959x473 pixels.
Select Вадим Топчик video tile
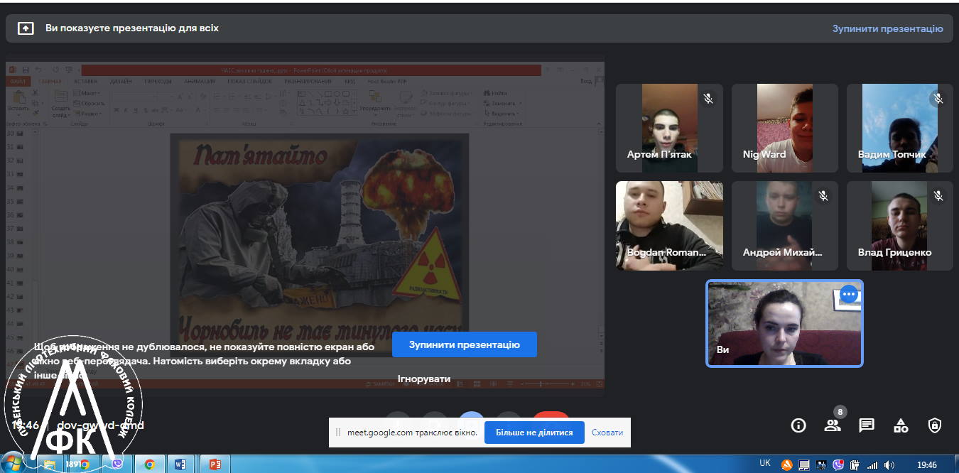click(x=900, y=128)
